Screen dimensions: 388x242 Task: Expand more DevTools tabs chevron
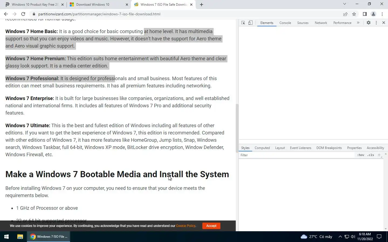(358, 23)
